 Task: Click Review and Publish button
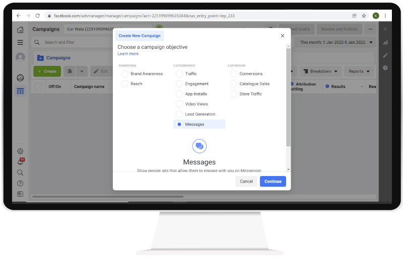(x=340, y=29)
